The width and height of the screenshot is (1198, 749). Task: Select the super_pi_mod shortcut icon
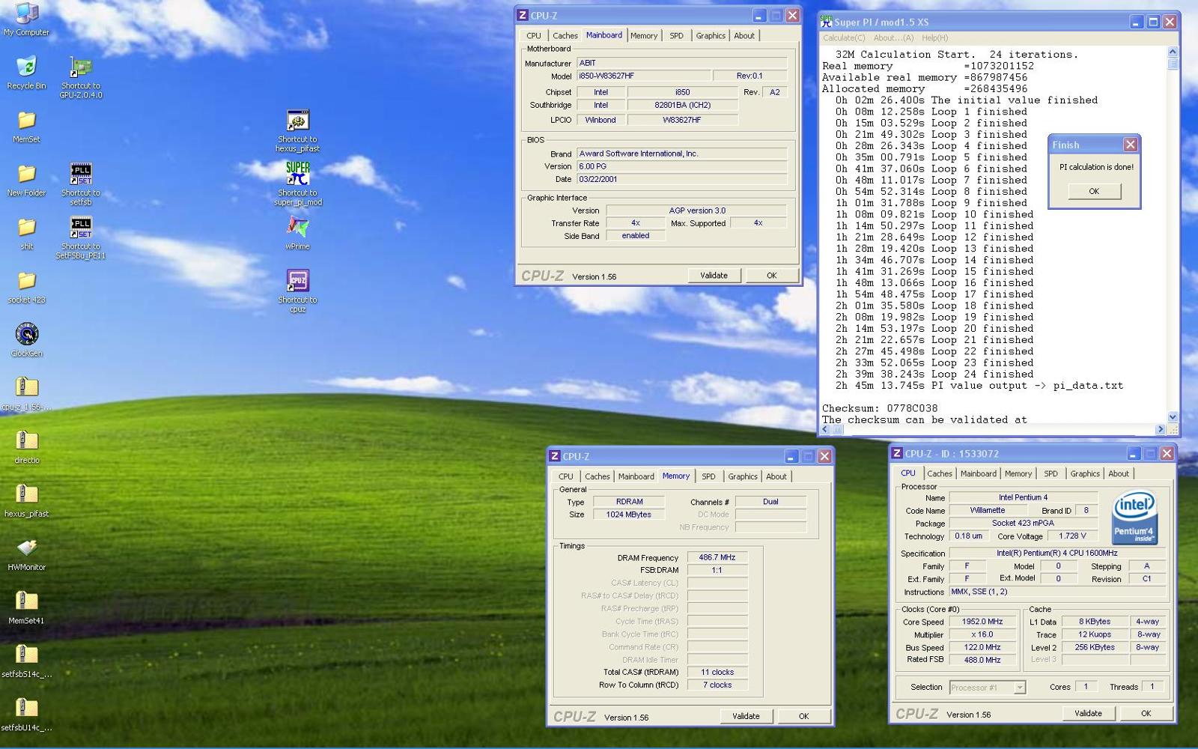coord(297,184)
